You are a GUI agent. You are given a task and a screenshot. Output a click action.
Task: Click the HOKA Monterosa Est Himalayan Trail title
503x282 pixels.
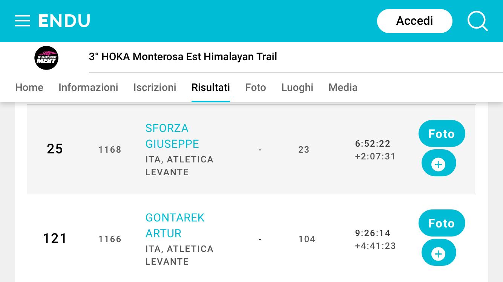(x=183, y=57)
